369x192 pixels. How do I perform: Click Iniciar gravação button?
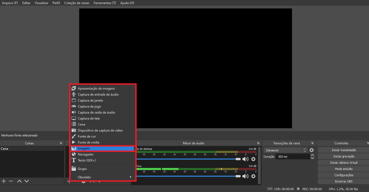pos(343,156)
